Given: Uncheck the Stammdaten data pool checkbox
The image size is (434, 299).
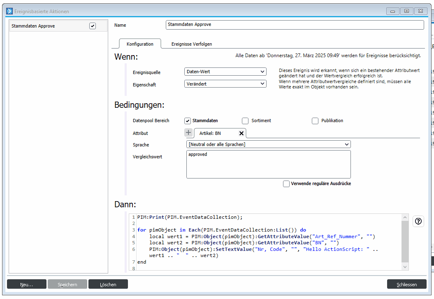Looking at the screenshot, I should point(188,121).
